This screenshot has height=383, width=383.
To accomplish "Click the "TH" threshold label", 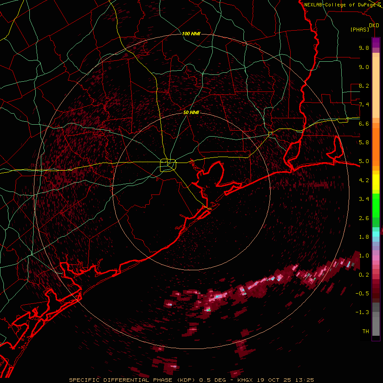I will click(366, 332).
